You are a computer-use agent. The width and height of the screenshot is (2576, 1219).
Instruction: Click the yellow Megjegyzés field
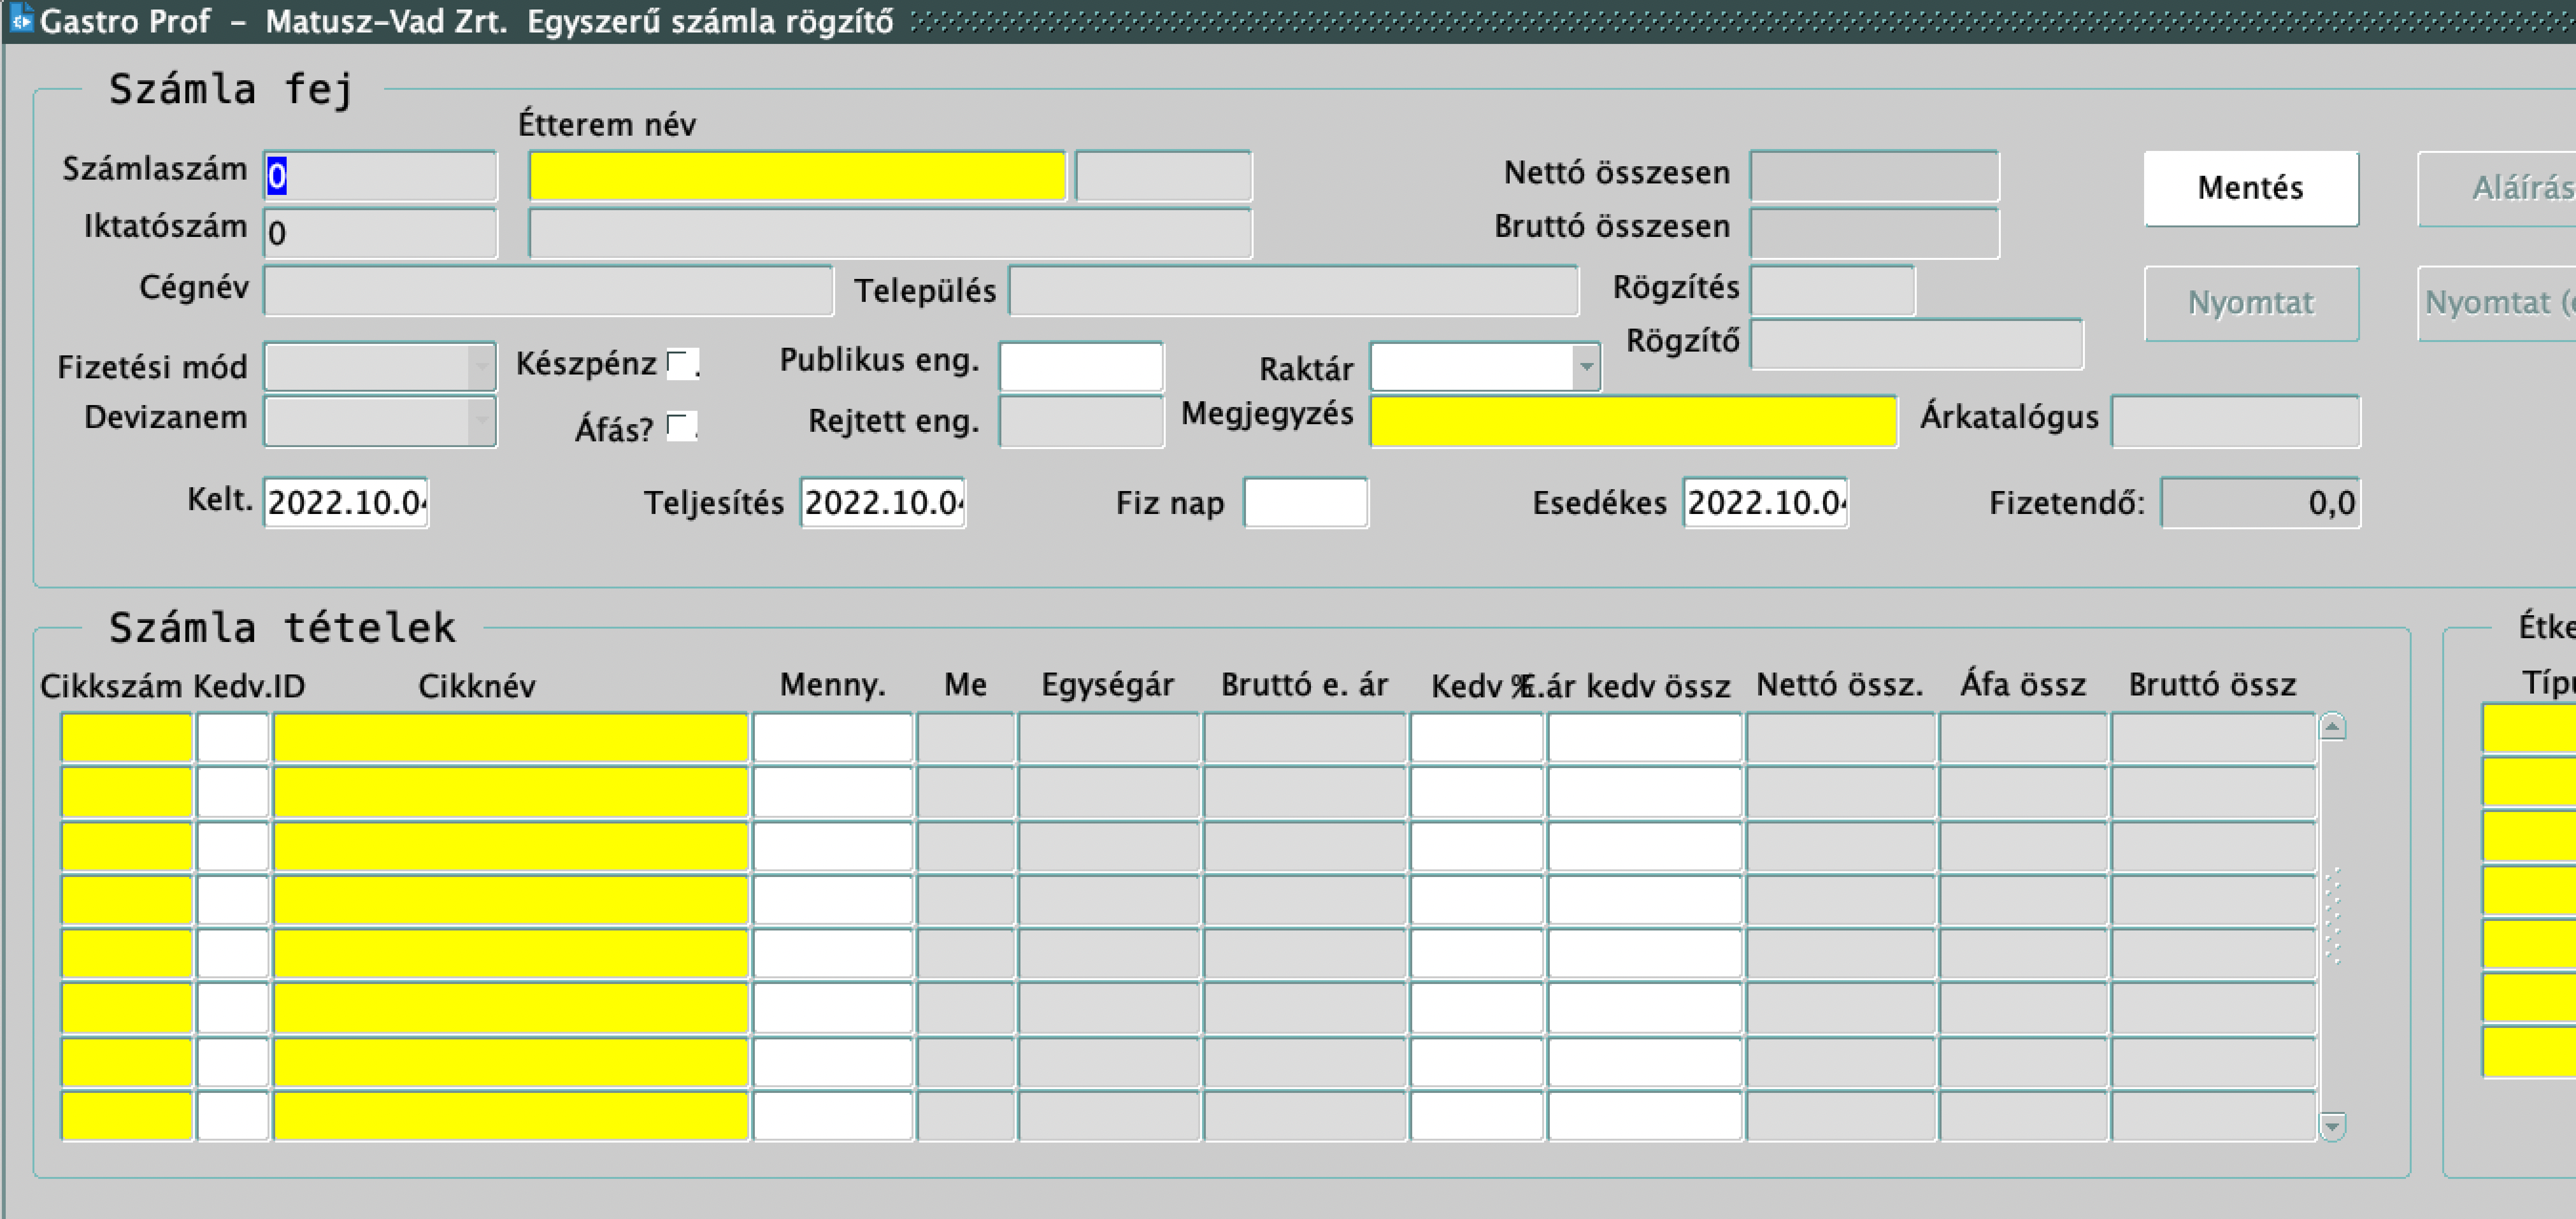[1633, 421]
